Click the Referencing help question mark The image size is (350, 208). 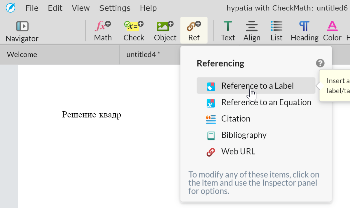320,63
